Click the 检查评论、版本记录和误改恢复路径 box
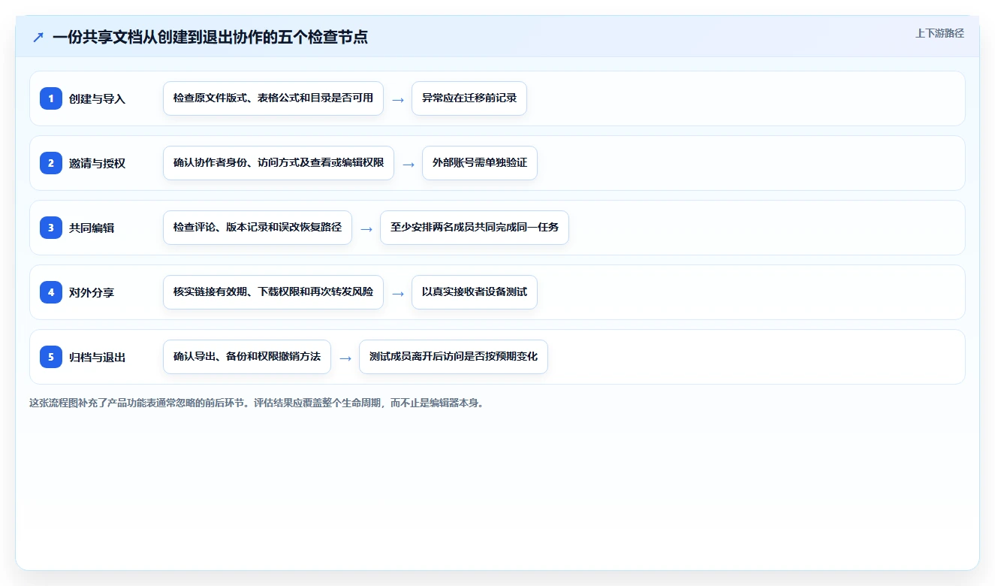This screenshot has width=995, height=586. click(x=258, y=228)
